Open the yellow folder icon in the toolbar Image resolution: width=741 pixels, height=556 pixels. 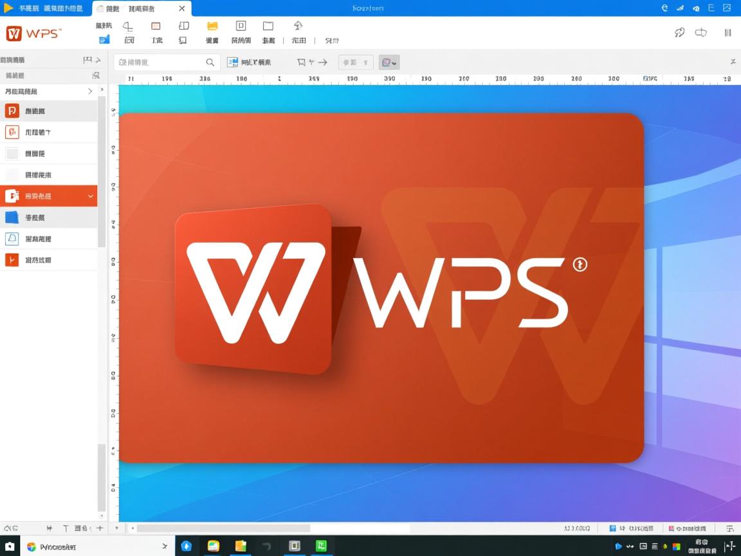pyautogui.click(x=212, y=26)
